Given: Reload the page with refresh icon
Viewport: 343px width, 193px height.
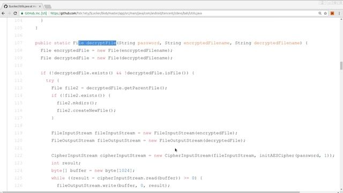Looking at the screenshot, I should [15, 13].
